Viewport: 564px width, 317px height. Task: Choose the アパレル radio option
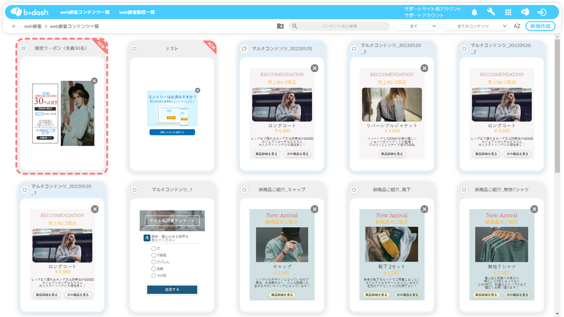click(x=153, y=262)
